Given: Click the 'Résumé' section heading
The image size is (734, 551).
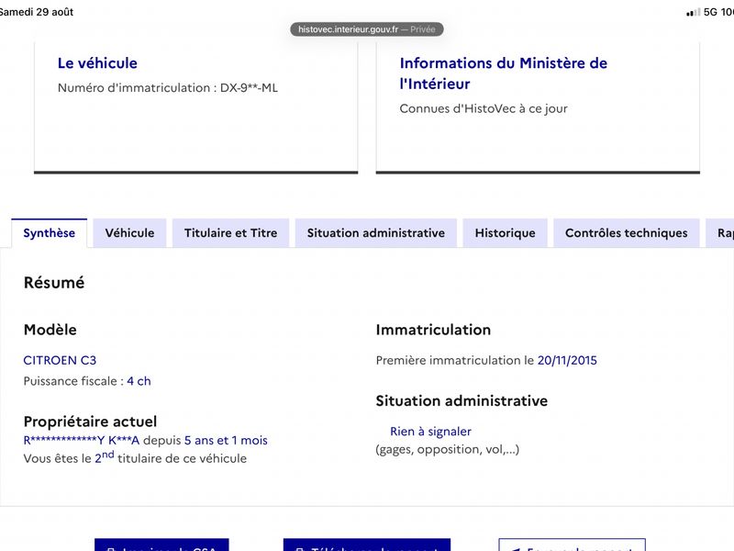Looking at the screenshot, I should pyautogui.click(x=54, y=283).
